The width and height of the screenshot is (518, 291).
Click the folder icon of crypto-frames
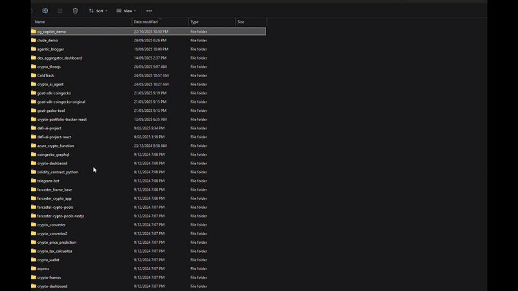tap(34, 277)
